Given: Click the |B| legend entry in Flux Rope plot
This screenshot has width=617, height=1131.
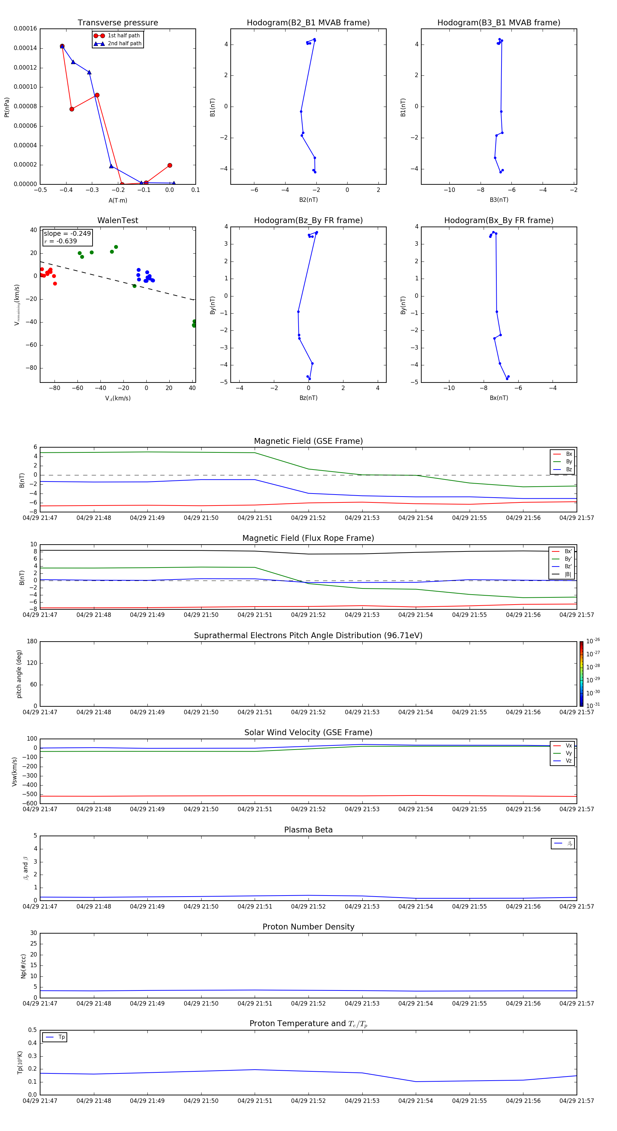Looking at the screenshot, I should 562,575.
